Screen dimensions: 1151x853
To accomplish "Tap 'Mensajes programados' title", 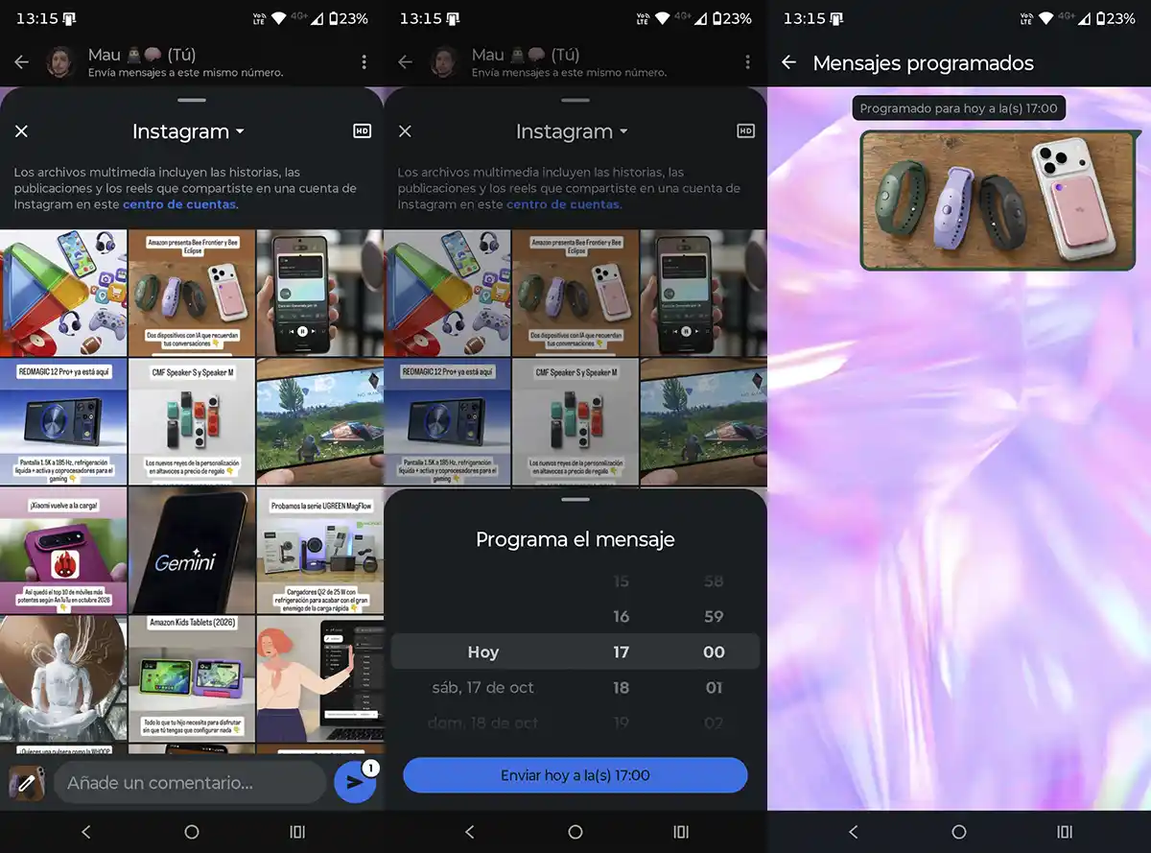I will pyautogui.click(x=923, y=63).
